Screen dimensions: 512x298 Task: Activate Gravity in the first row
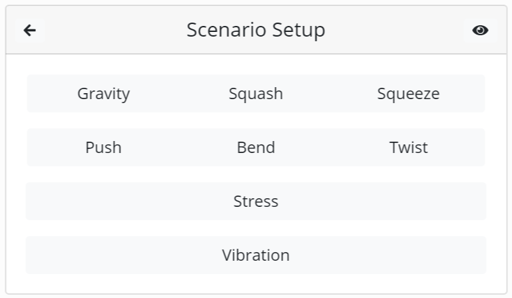pyautogui.click(x=103, y=94)
